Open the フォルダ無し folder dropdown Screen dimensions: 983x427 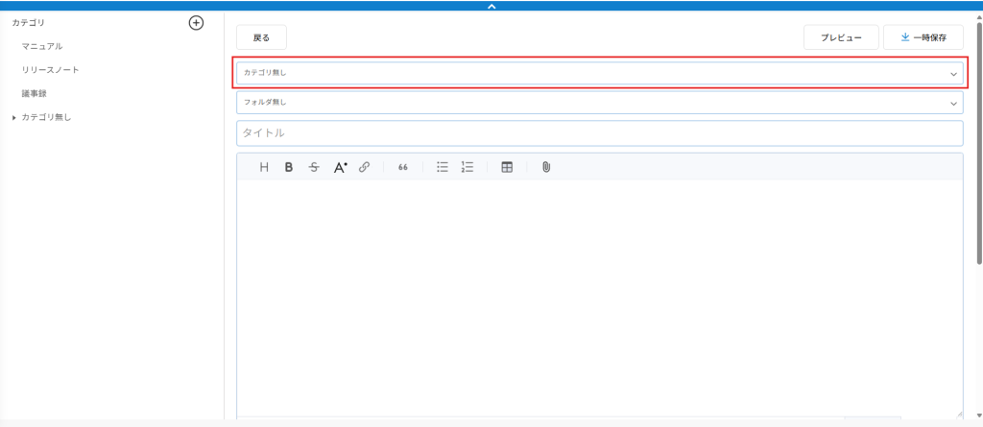tap(599, 102)
